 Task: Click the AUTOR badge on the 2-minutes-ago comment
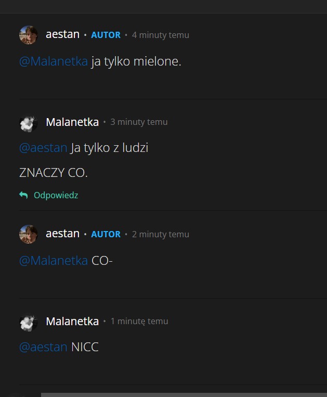click(106, 235)
